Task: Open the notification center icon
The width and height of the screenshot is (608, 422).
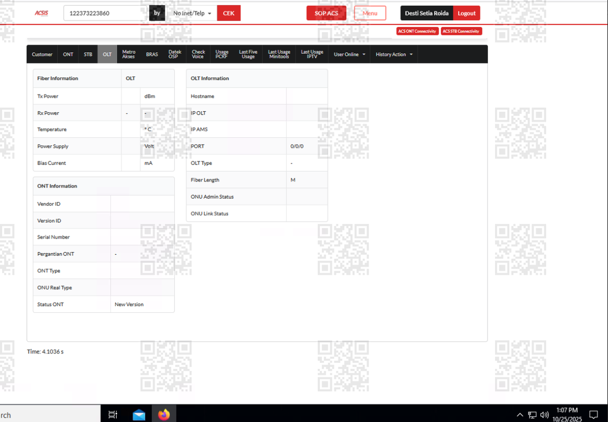Action: 593,415
